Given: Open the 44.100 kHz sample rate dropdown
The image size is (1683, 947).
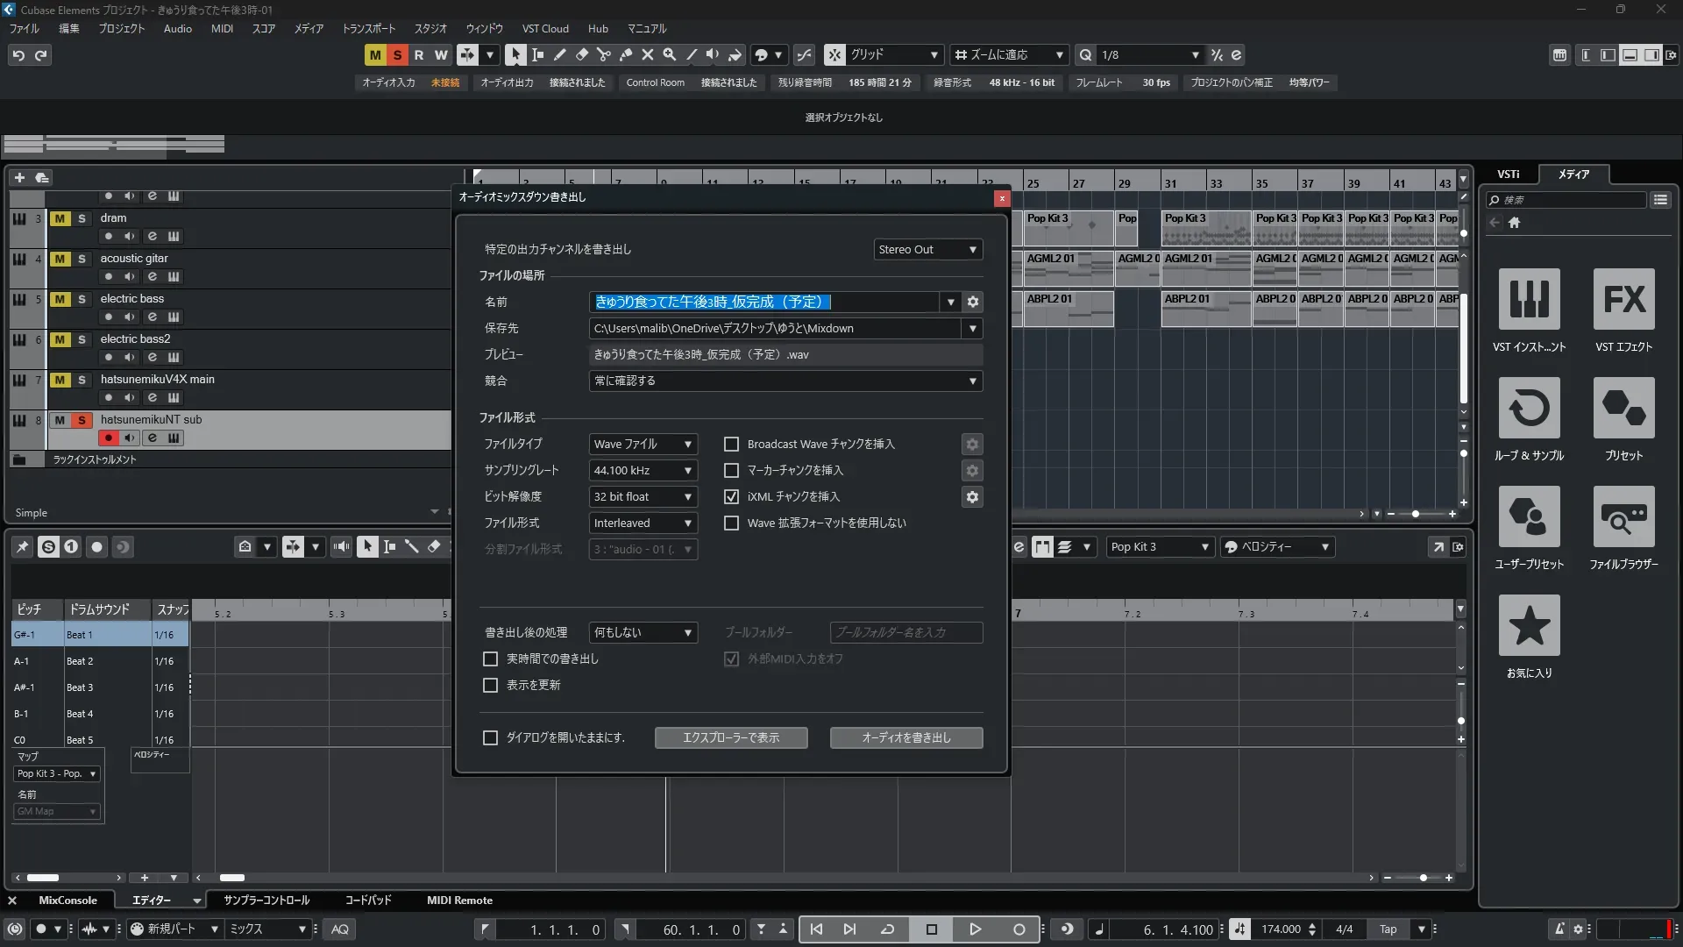Looking at the screenshot, I should click(643, 471).
